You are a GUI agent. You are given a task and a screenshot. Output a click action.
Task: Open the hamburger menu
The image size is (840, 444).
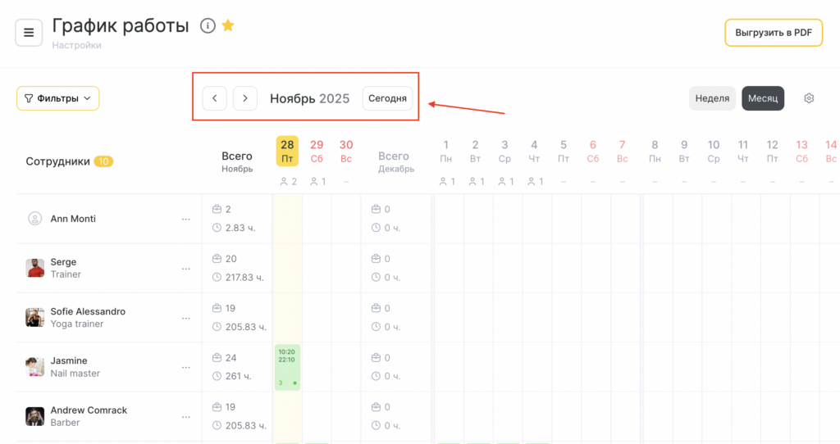(29, 33)
